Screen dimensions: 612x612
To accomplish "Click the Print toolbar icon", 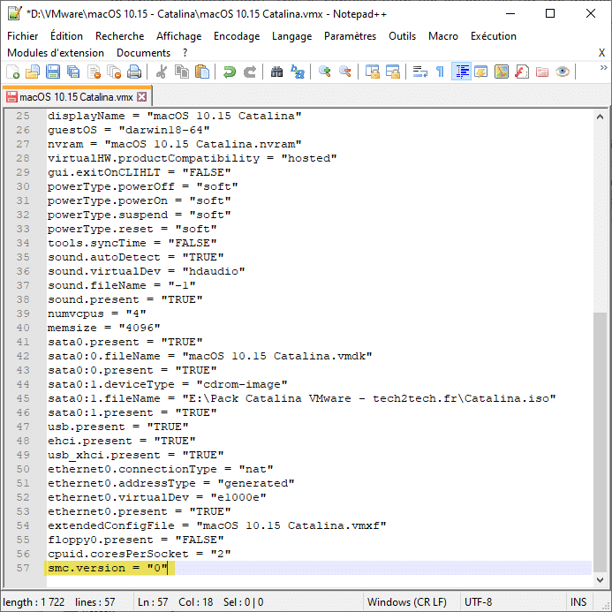I will pos(133,72).
